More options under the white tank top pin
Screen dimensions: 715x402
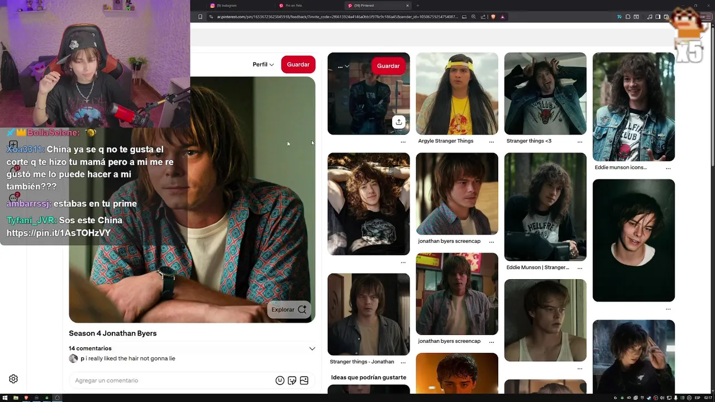point(580,368)
